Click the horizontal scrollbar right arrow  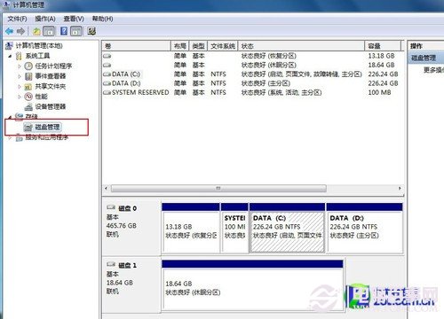(400, 188)
